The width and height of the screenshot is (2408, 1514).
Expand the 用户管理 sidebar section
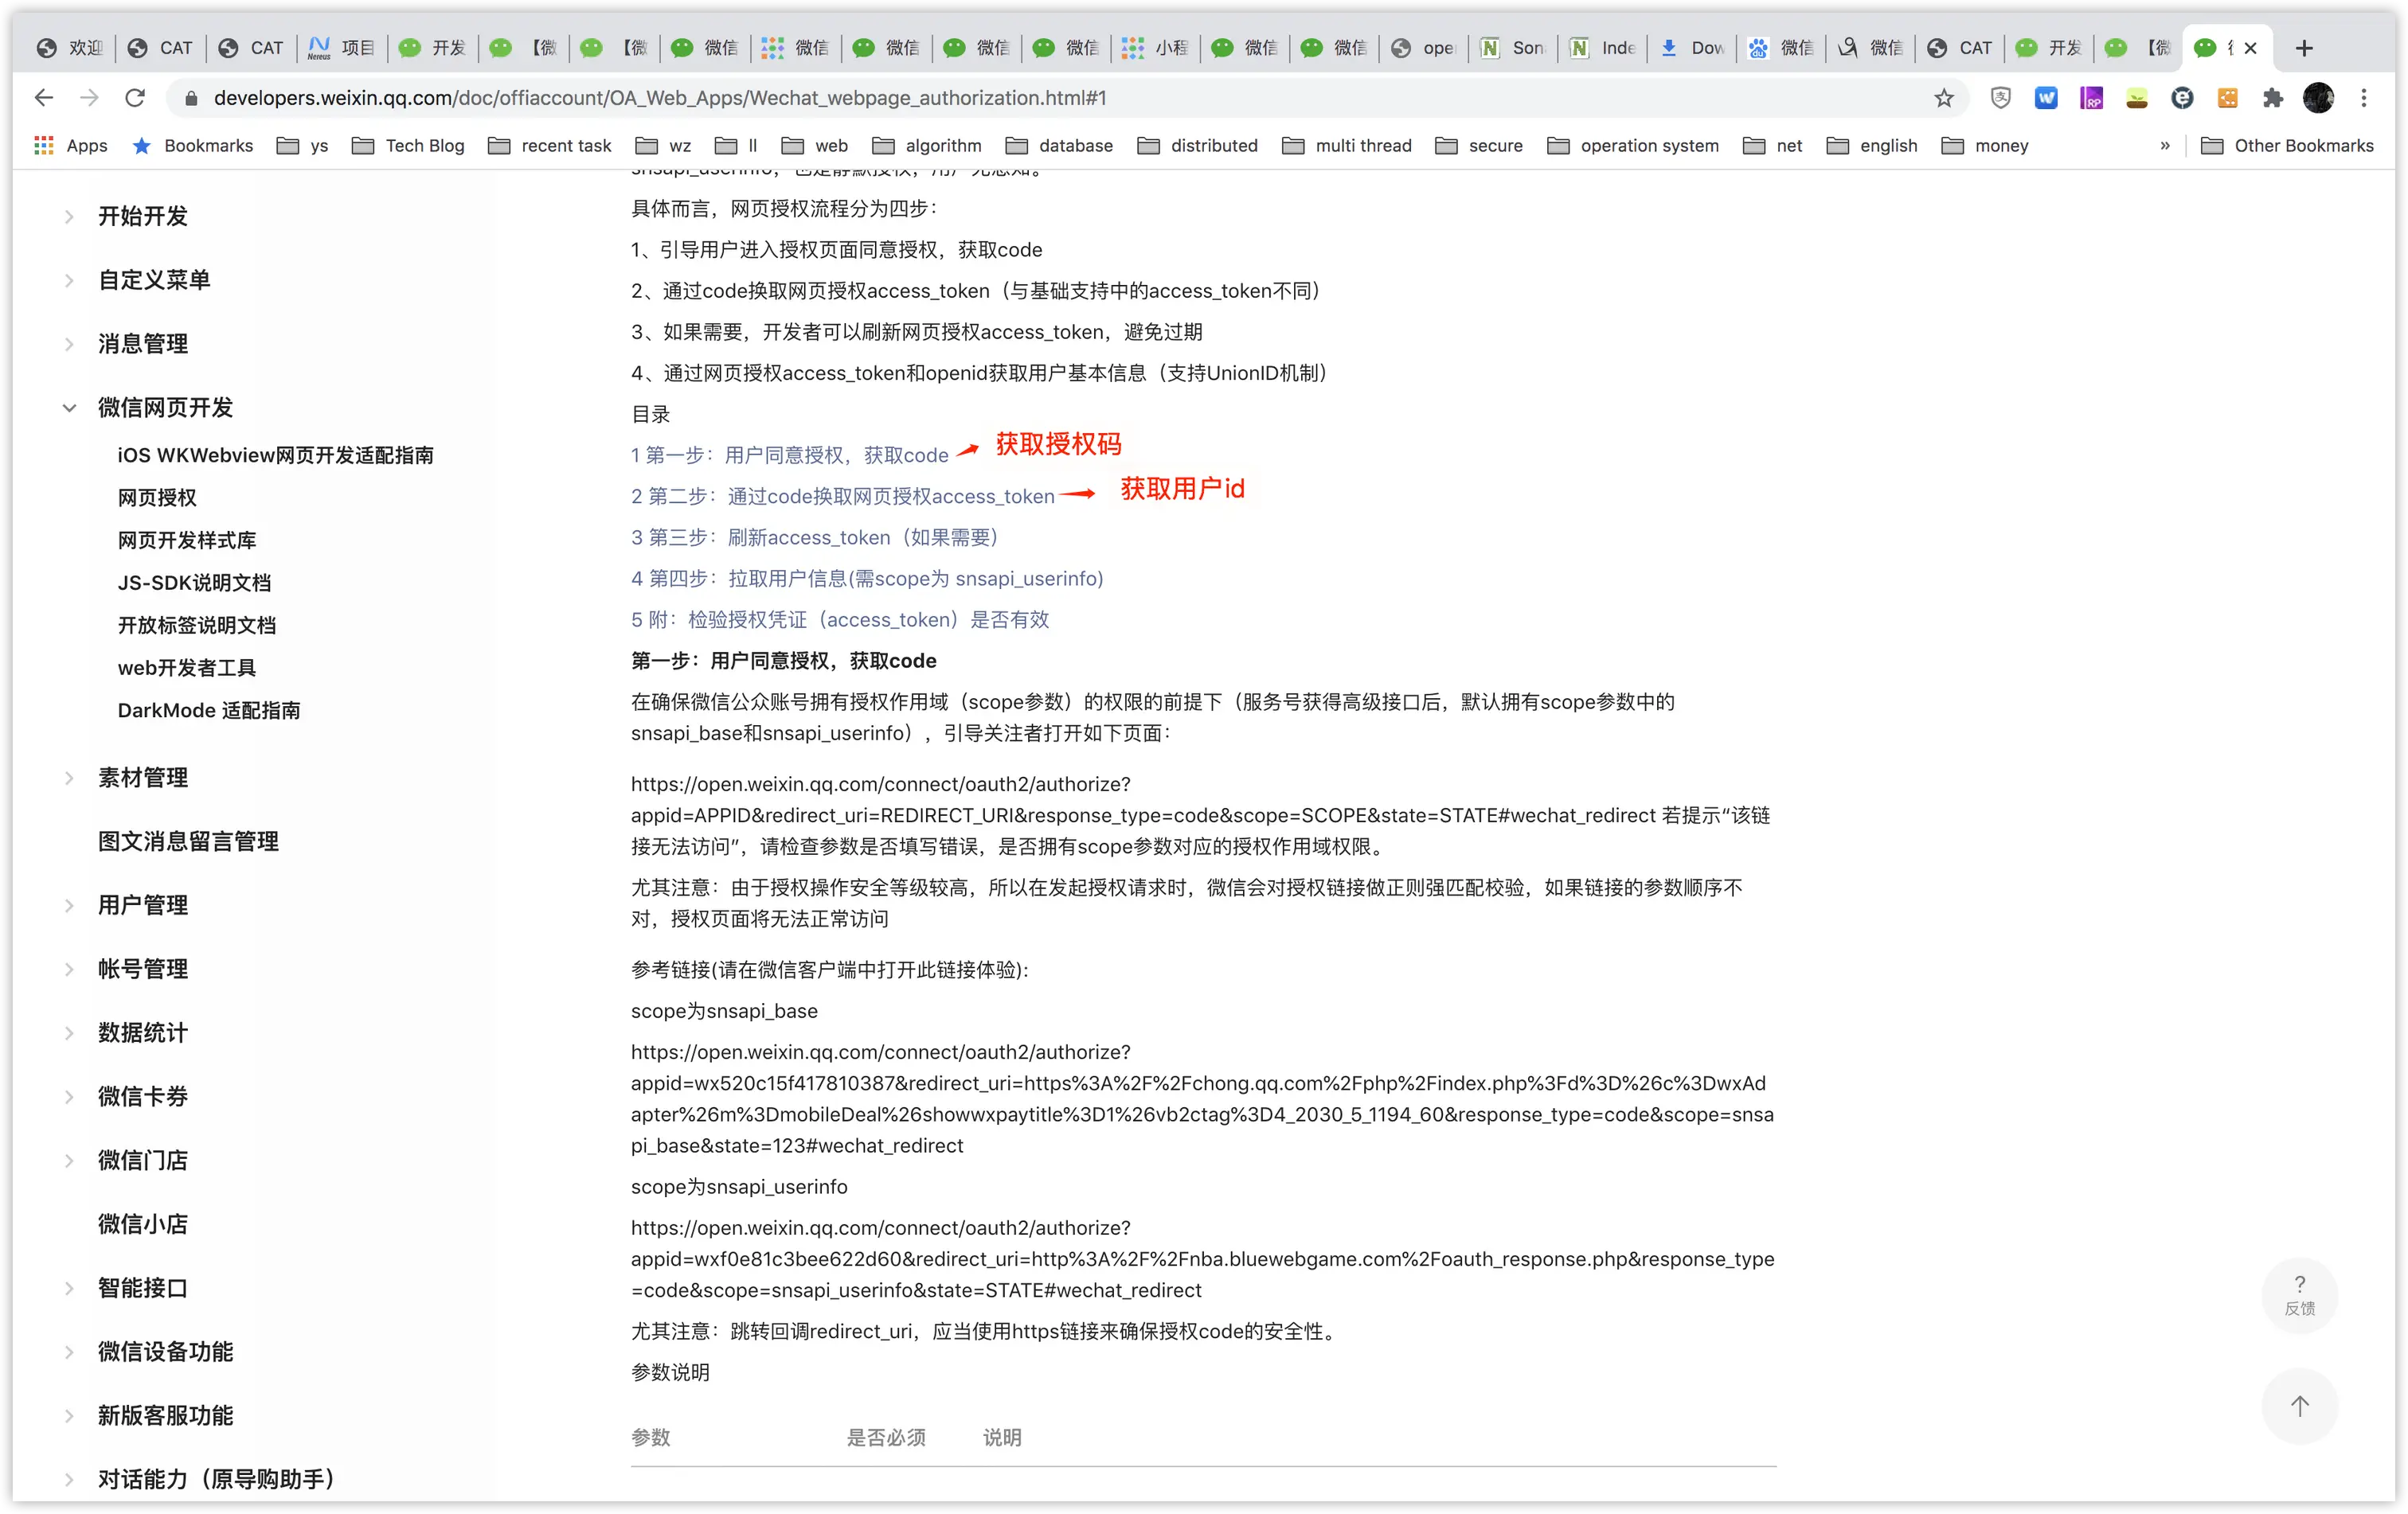pos(69,905)
